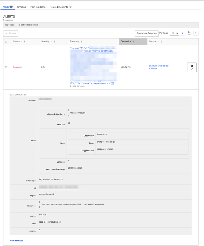Switch to the Timeline tab
This screenshot has height=246, width=204.
(x=21, y=7)
